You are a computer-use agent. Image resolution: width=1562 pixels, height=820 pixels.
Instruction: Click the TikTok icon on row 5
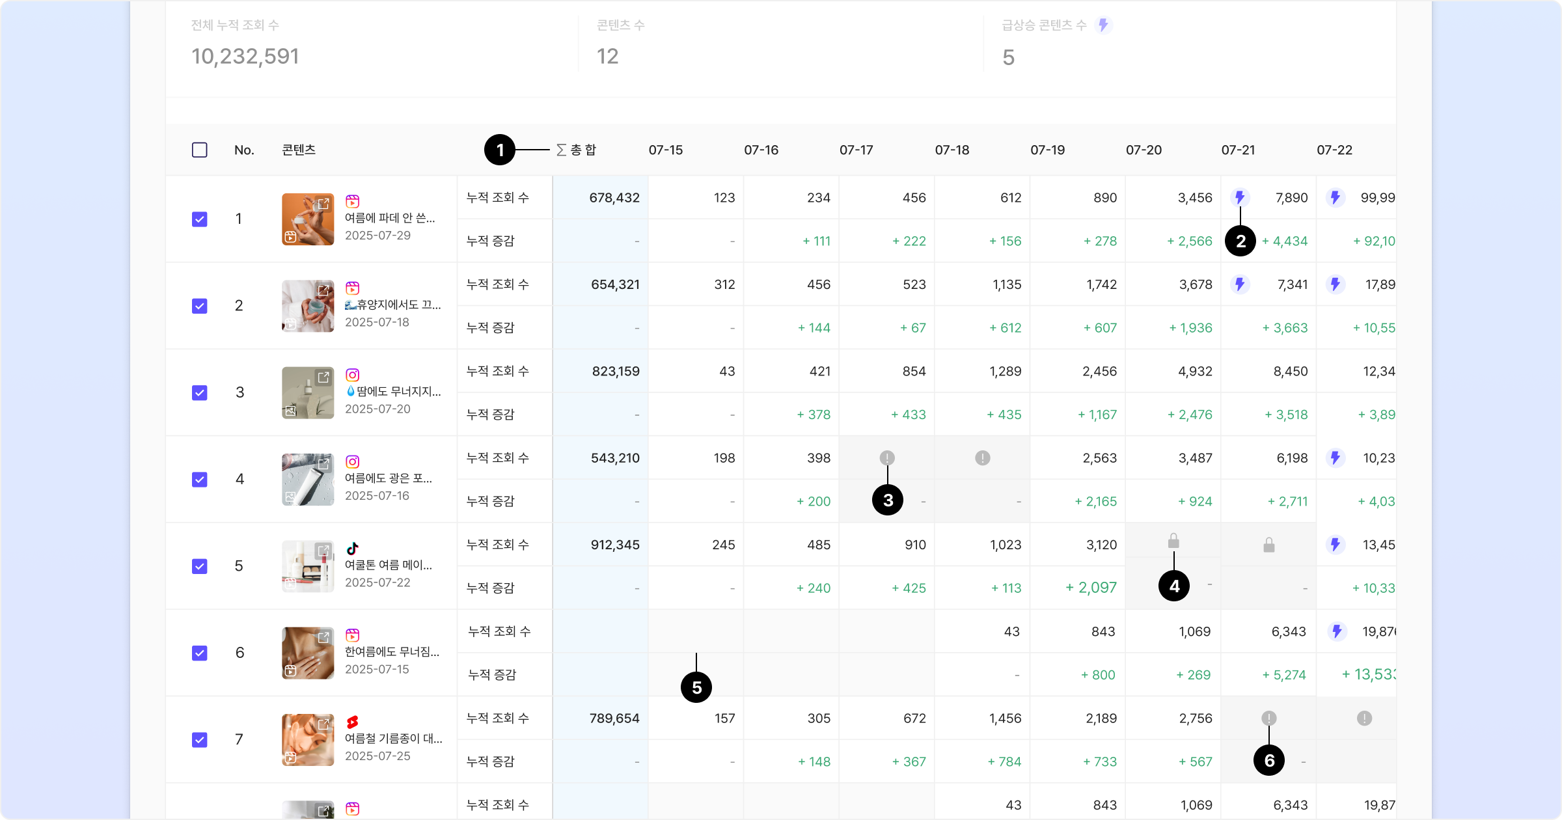352,548
